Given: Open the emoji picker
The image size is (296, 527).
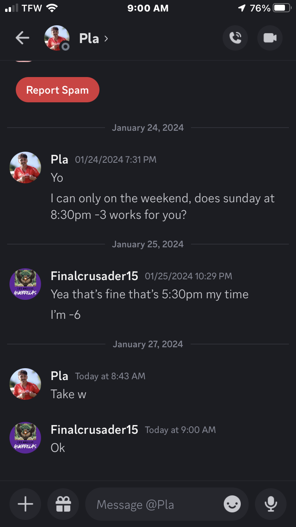Looking at the screenshot, I should coord(232,504).
